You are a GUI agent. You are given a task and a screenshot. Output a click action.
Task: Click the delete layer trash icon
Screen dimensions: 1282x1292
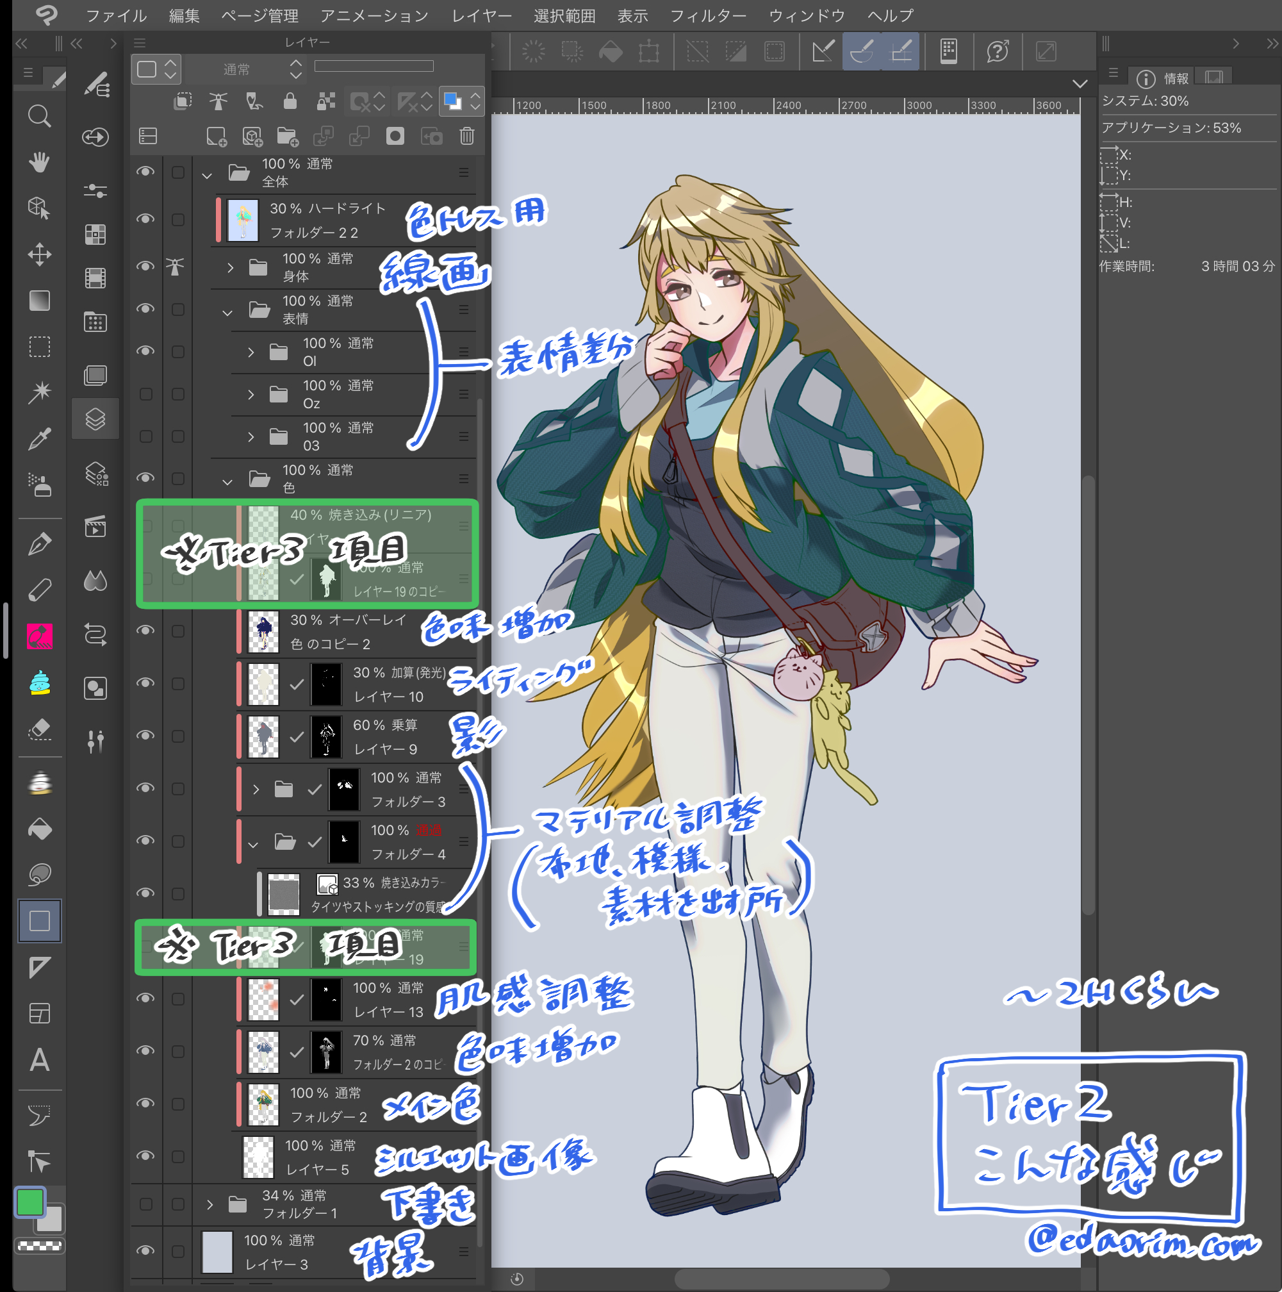[466, 137]
